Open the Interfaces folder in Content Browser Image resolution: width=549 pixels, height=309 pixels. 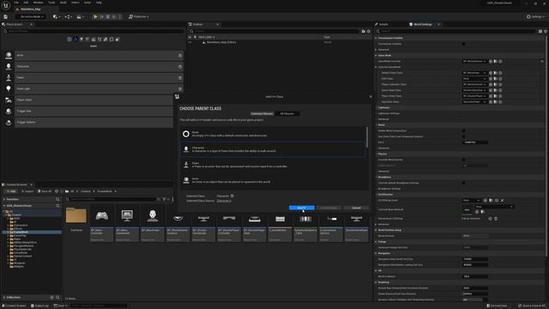pos(76,215)
